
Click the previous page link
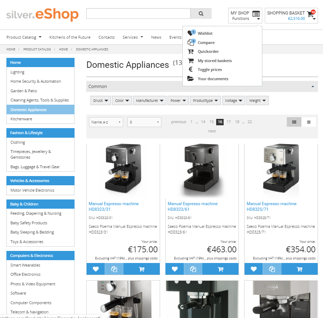coord(179,122)
